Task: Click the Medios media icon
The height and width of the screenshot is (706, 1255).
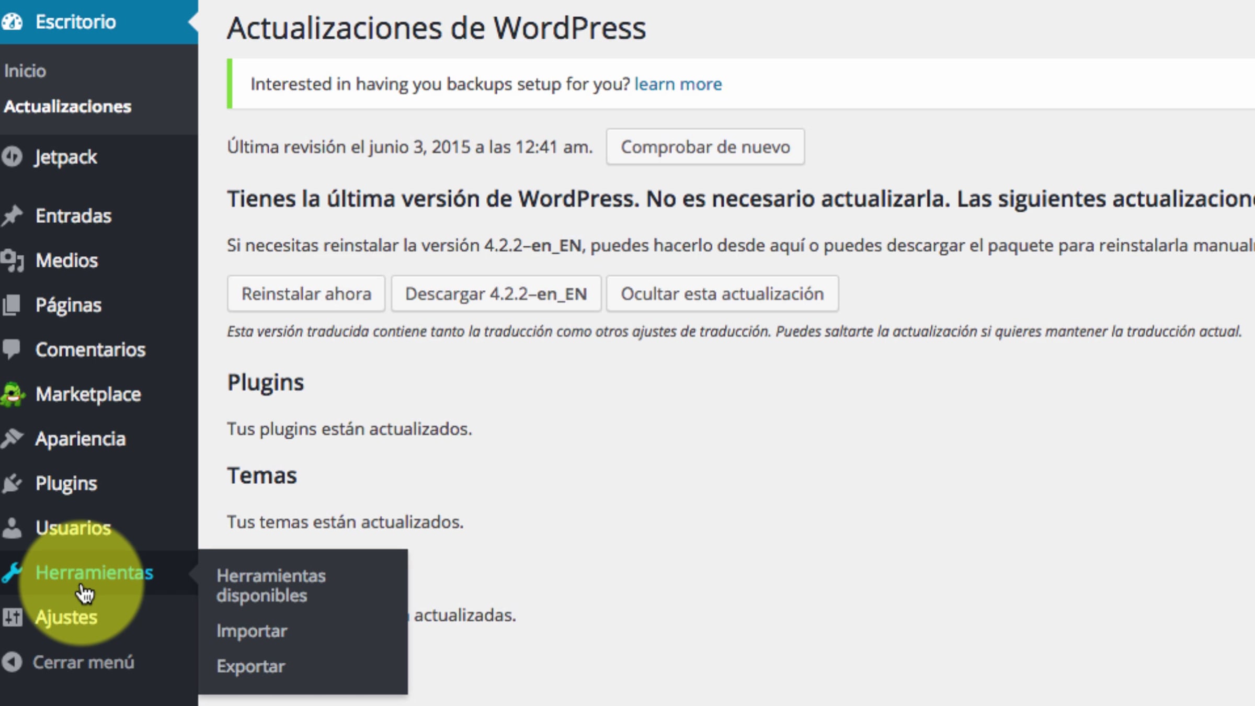Action: 12,260
